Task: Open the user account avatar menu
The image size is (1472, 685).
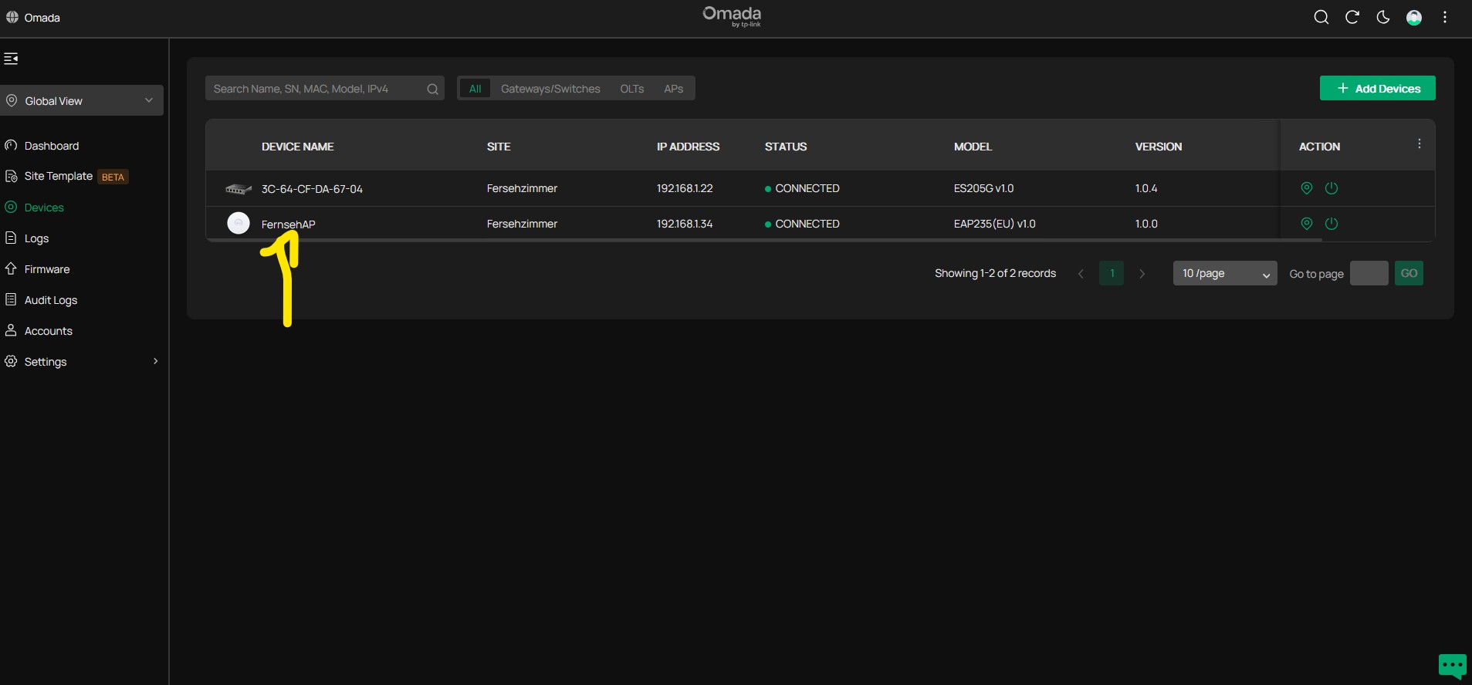Action: [1413, 18]
